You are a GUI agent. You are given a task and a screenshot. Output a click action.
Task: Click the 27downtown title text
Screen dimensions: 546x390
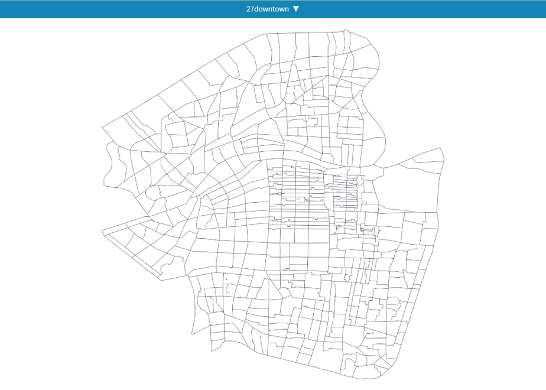[x=268, y=9]
